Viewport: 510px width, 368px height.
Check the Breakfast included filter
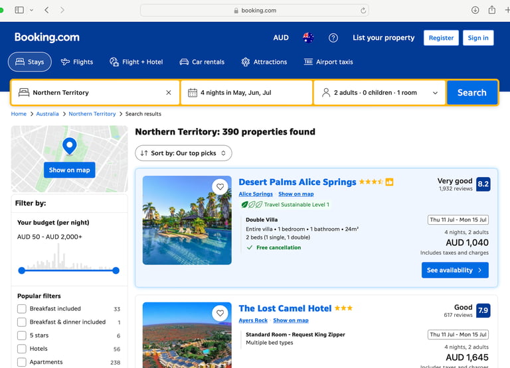[x=22, y=309]
